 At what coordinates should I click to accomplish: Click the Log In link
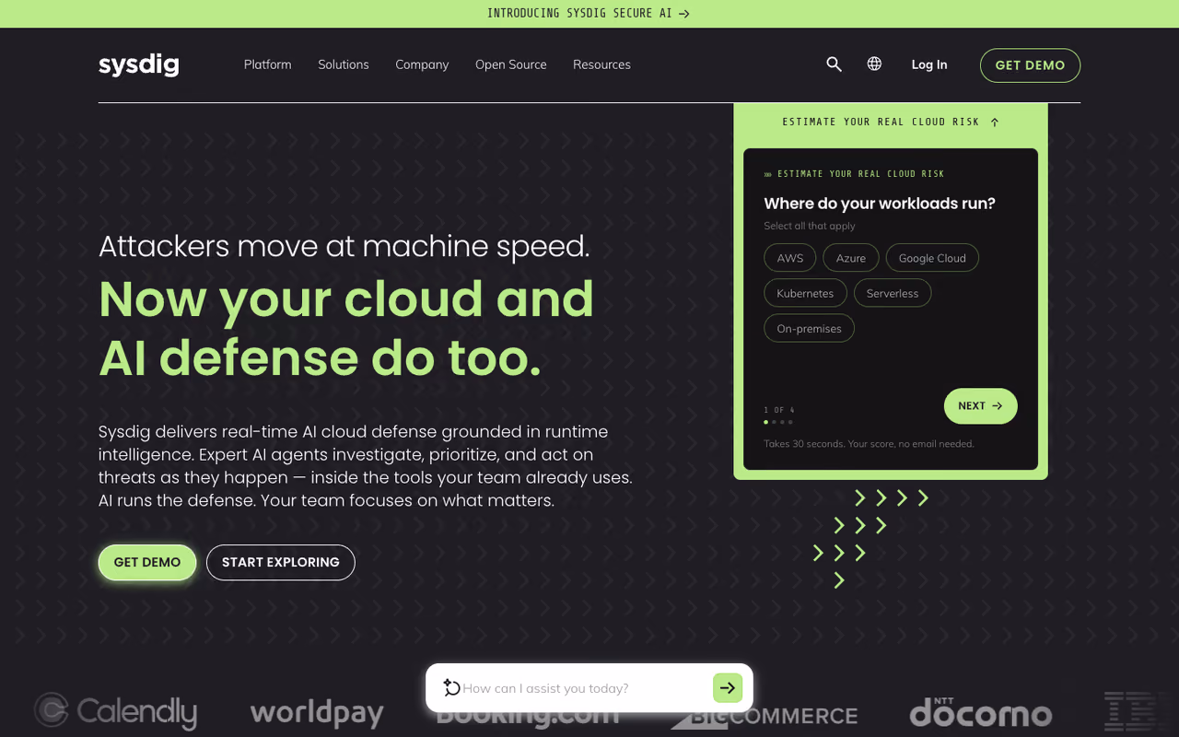coord(929,64)
